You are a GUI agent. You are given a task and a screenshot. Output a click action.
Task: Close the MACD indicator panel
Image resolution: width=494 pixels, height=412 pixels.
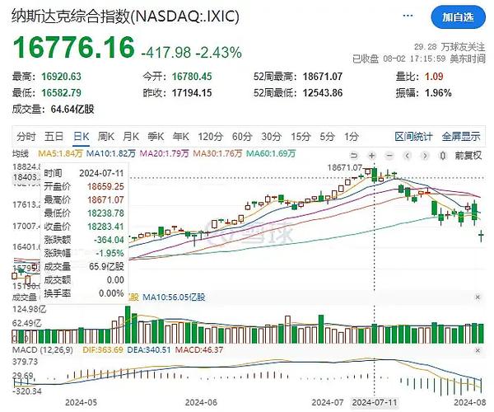coord(478,350)
